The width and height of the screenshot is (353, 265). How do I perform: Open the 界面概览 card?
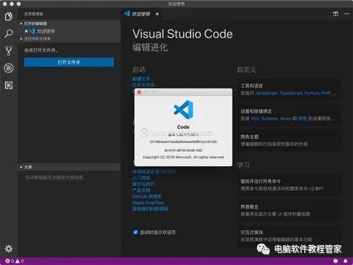[289, 211]
